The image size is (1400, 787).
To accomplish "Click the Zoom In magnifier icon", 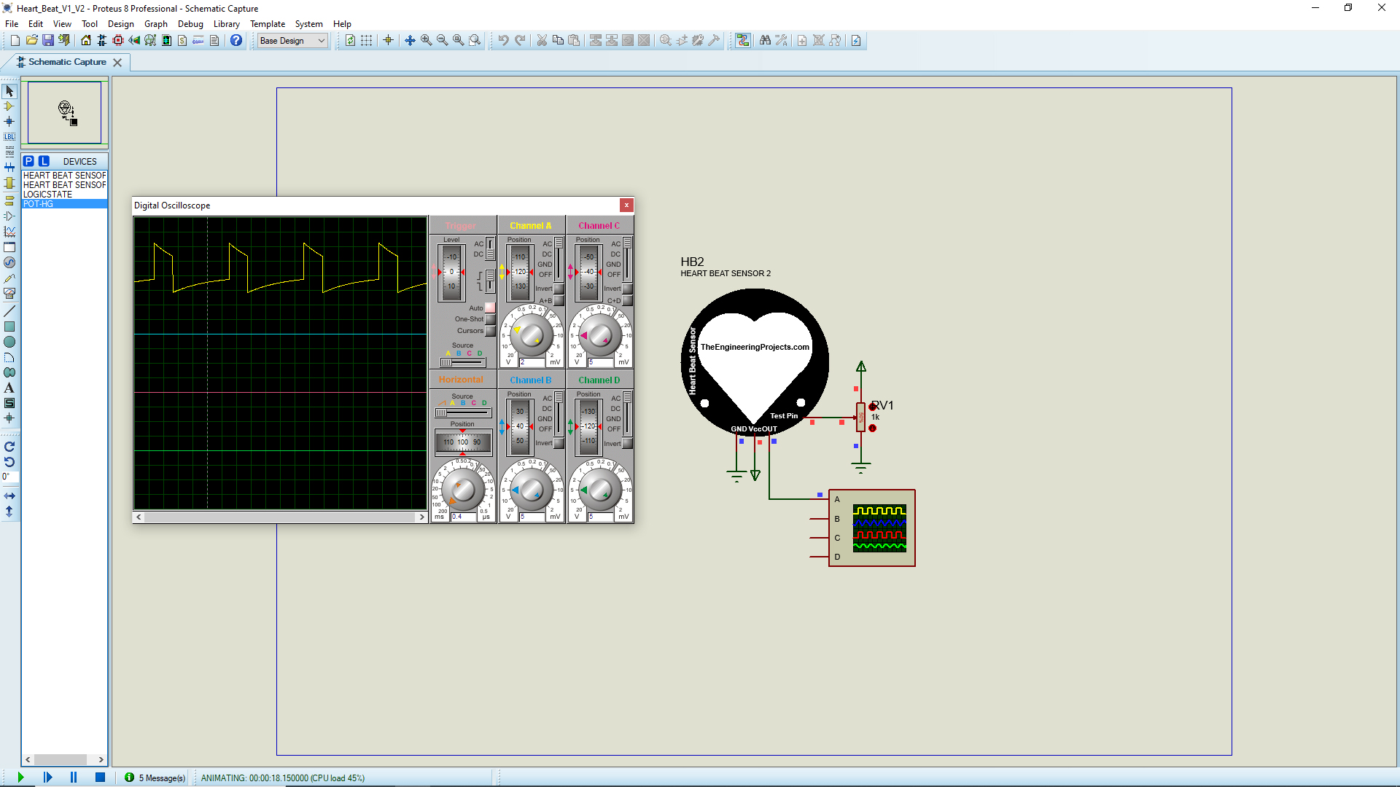I will (x=427, y=41).
